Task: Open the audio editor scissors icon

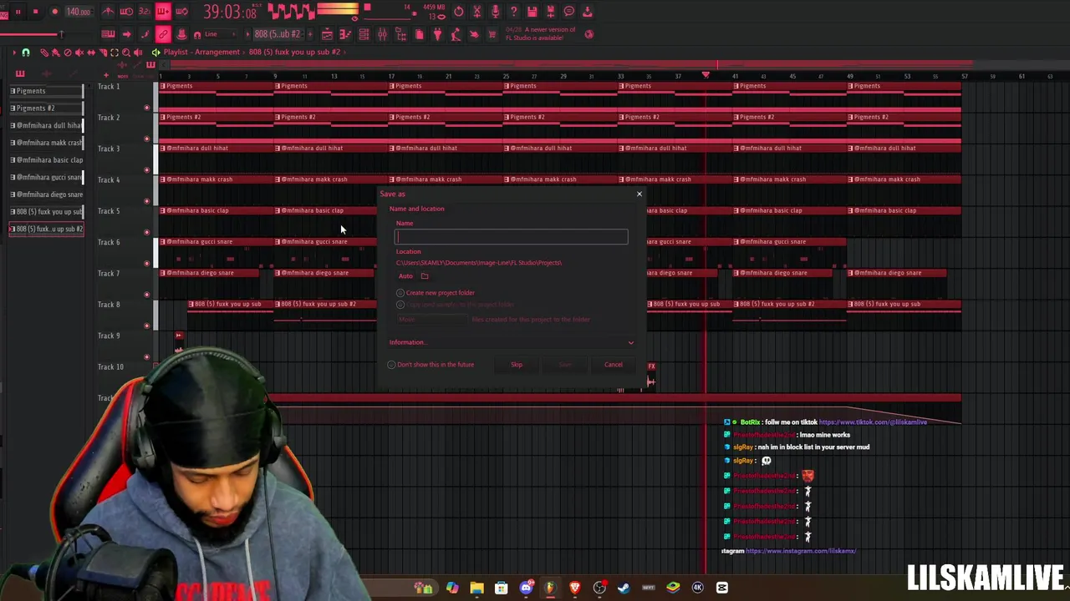Action: point(476,12)
